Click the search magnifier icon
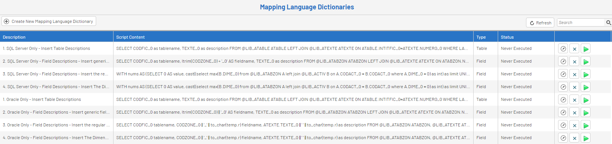The width and height of the screenshot is (612, 144). tap(608, 22)
